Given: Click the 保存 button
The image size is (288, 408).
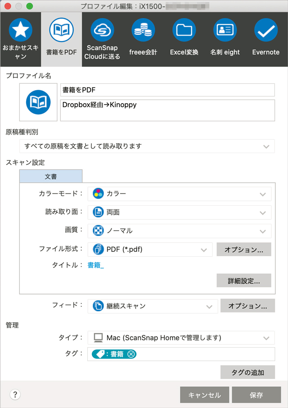Looking at the screenshot, I should click(x=256, y=395).
